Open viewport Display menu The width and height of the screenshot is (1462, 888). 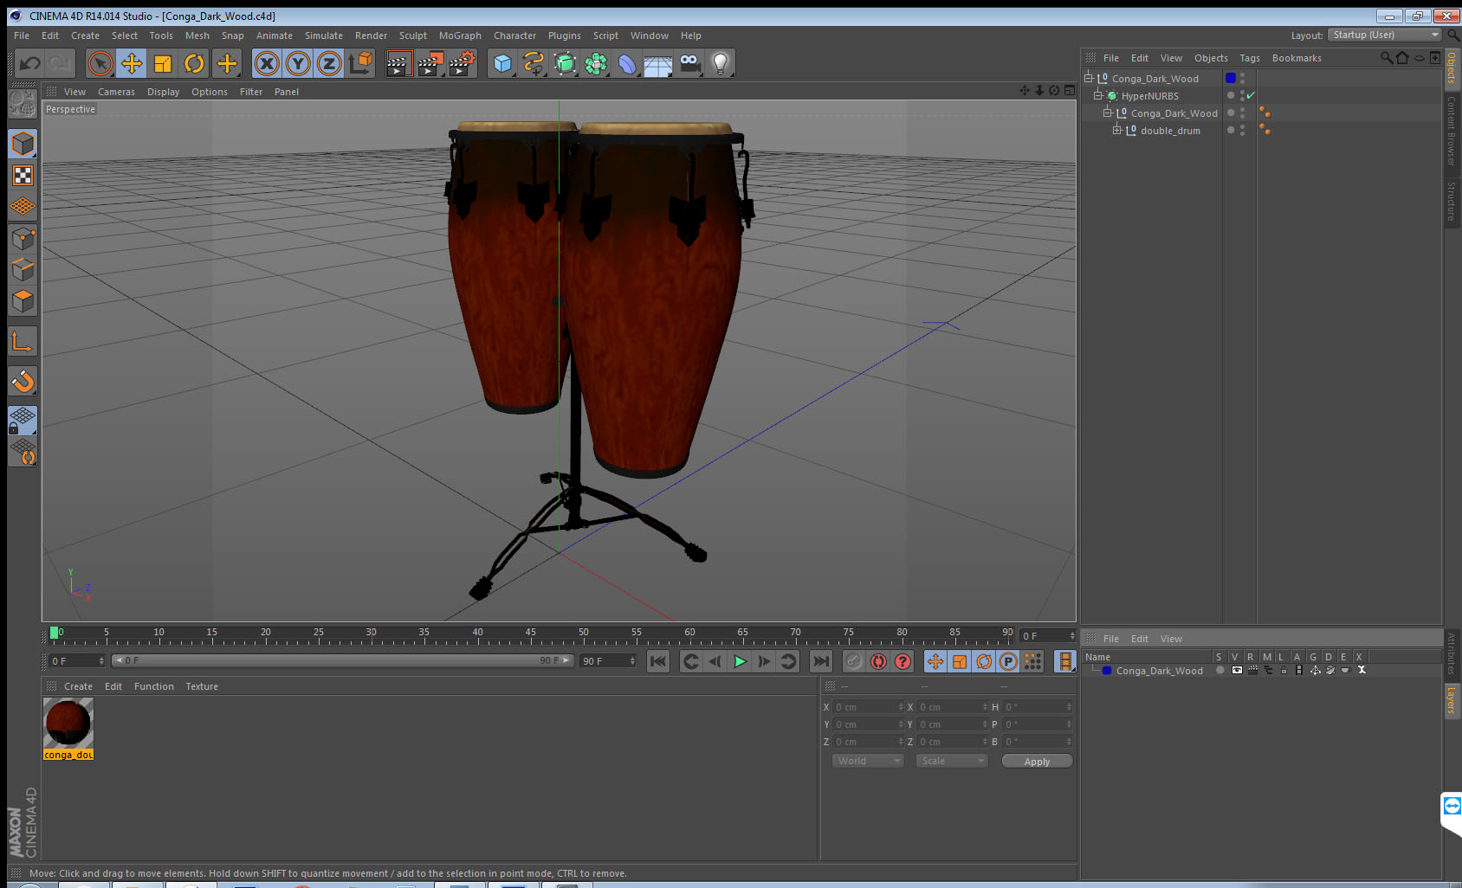[163, 92]
